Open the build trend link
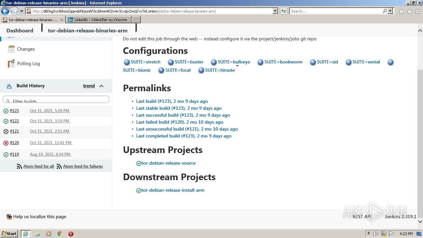Image resolution: width=423 pixels, height=238 pixels. (x=89, y=86)
